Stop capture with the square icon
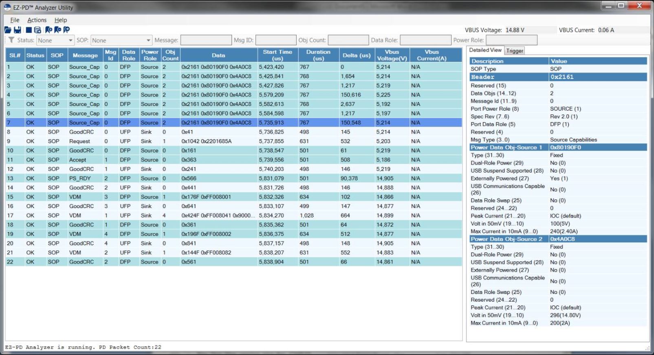 (x=29, y=30)
